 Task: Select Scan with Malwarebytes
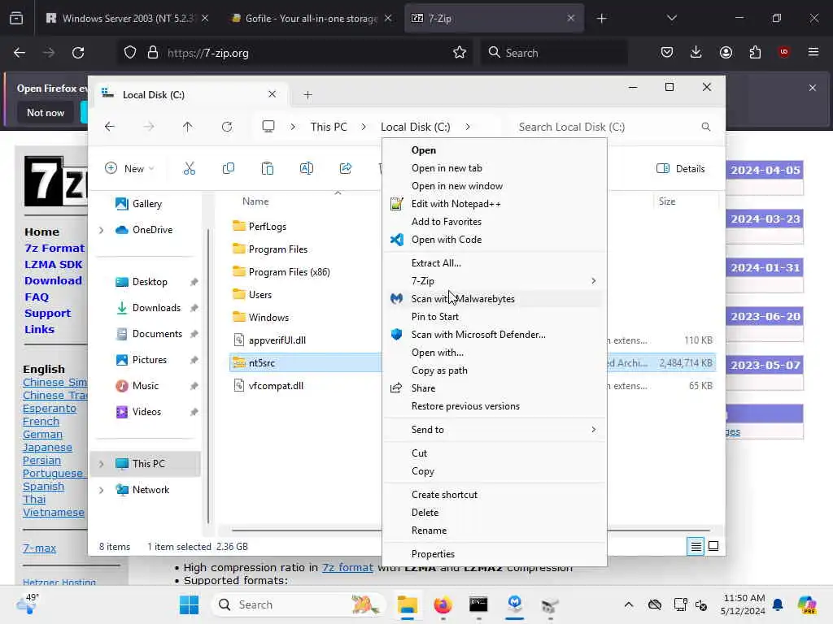[x=495, y=299]
